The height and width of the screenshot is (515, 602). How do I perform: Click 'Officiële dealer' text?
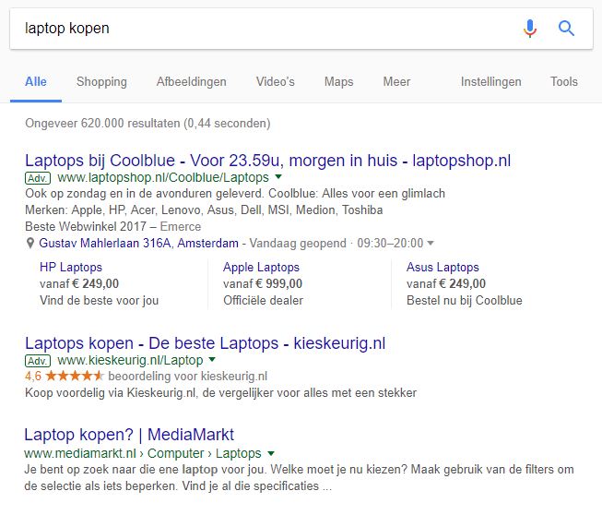[x=263, y=300]
